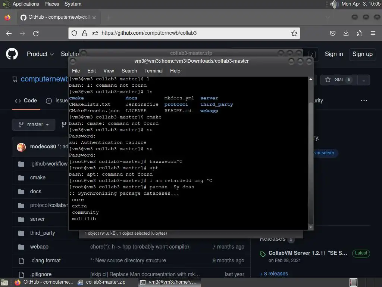Image resolution: width=382 pixels, height=287 pixels.
Task: Open the Firefox downloads panel
Action: click(x=346, y=33)
